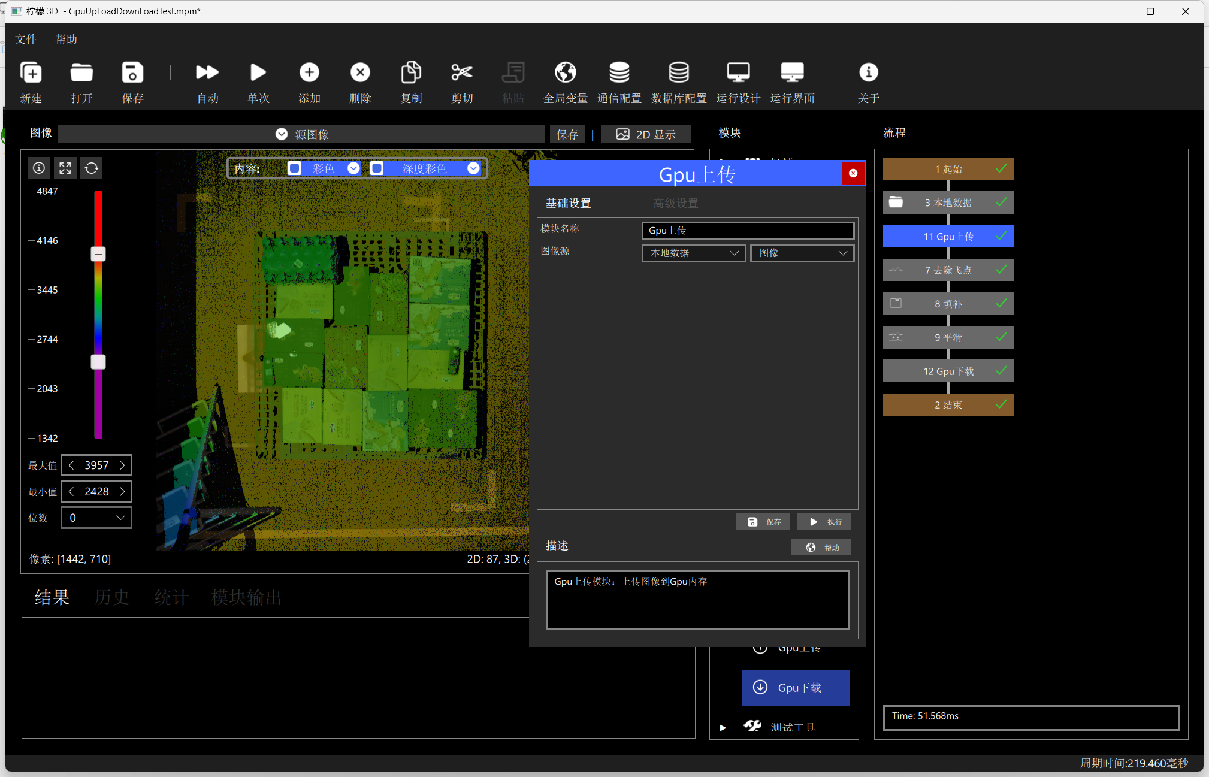Image resolution: width=1209 pixels, height=777 pixels.
Task: Open the 深度彩色 dropdown arrow
Action: click(x=473, y=168)
